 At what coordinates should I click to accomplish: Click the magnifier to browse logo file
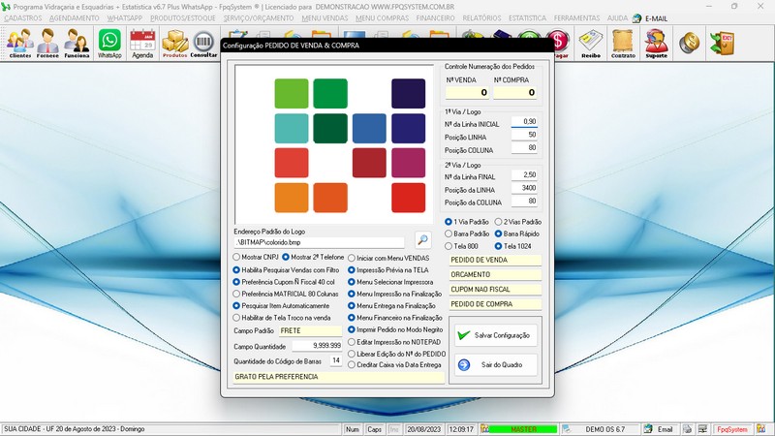point(422,240)
